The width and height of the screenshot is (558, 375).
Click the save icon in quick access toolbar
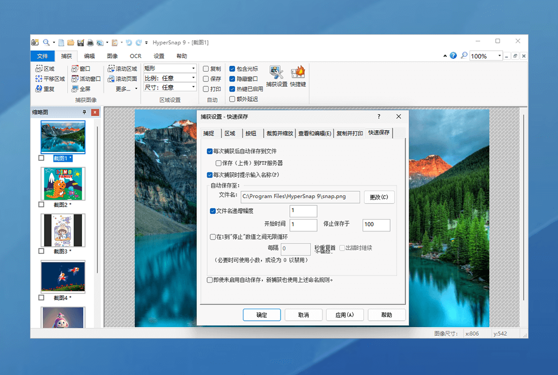(80, 42)
